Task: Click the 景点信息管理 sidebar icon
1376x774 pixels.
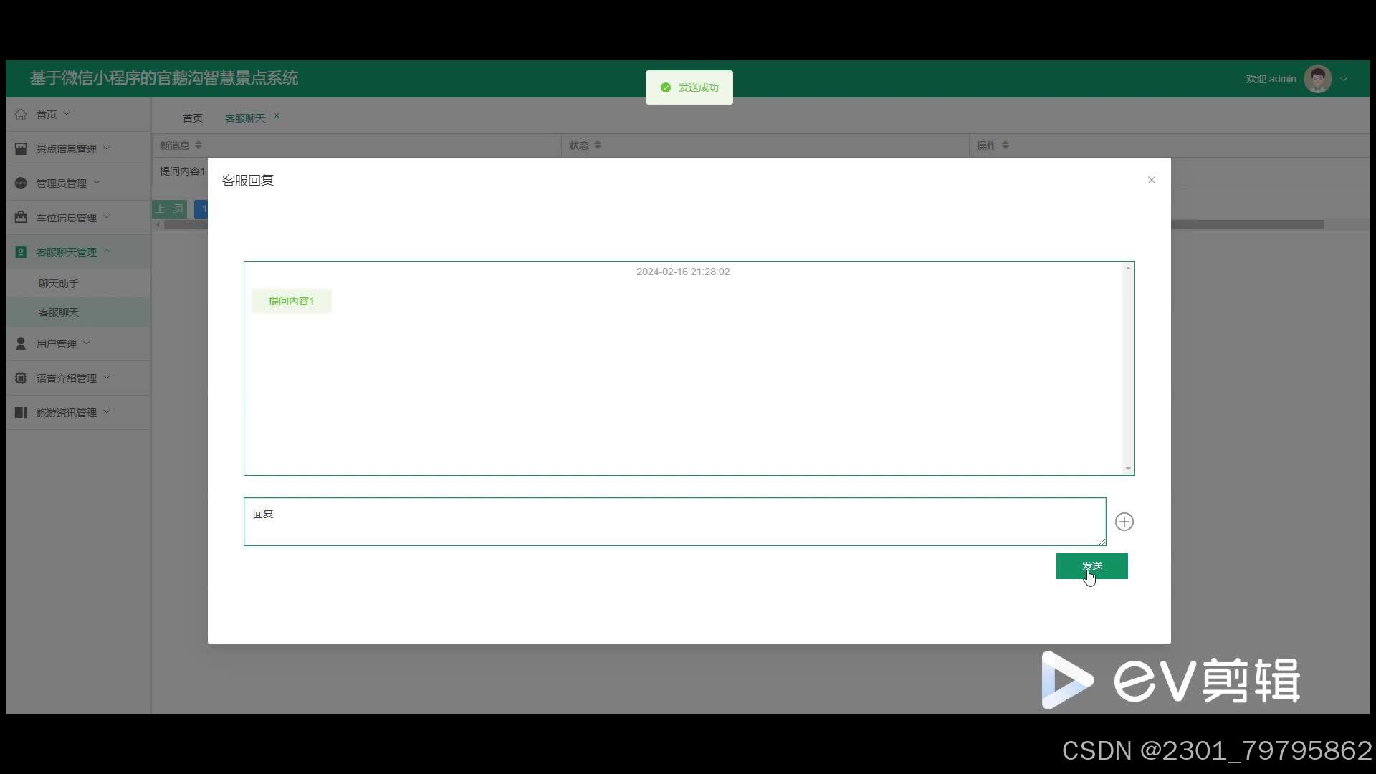Action: pos(21,149)
